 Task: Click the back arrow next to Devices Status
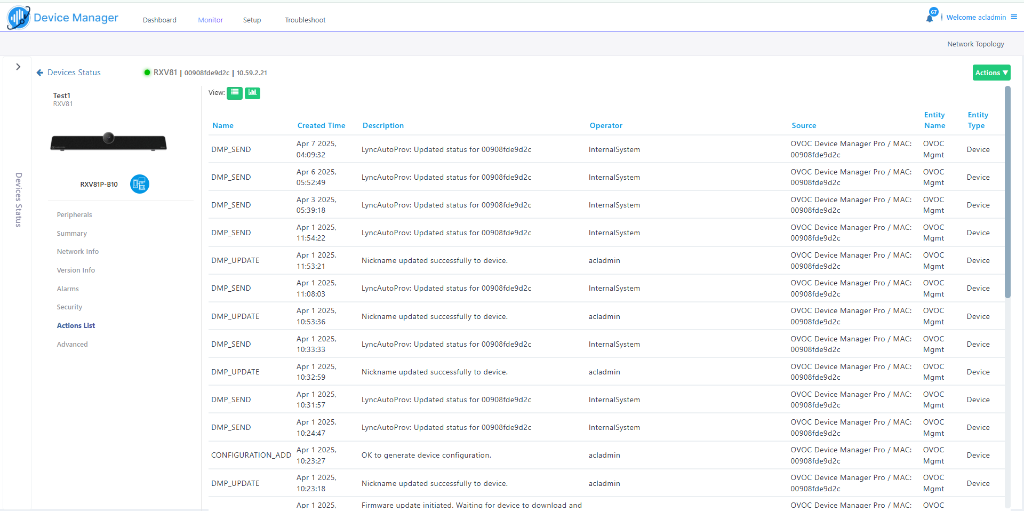40,73
